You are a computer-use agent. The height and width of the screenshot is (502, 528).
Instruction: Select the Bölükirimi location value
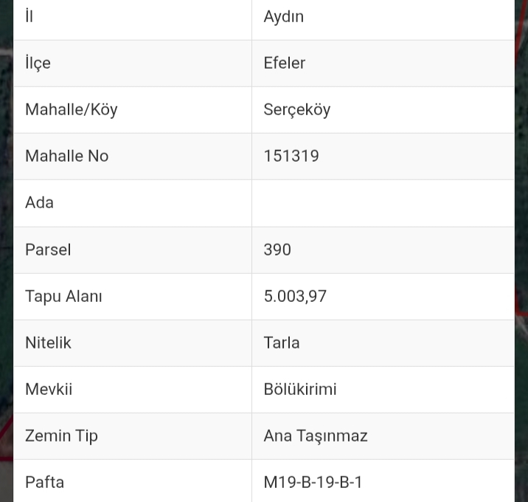(x=299, y=389)
